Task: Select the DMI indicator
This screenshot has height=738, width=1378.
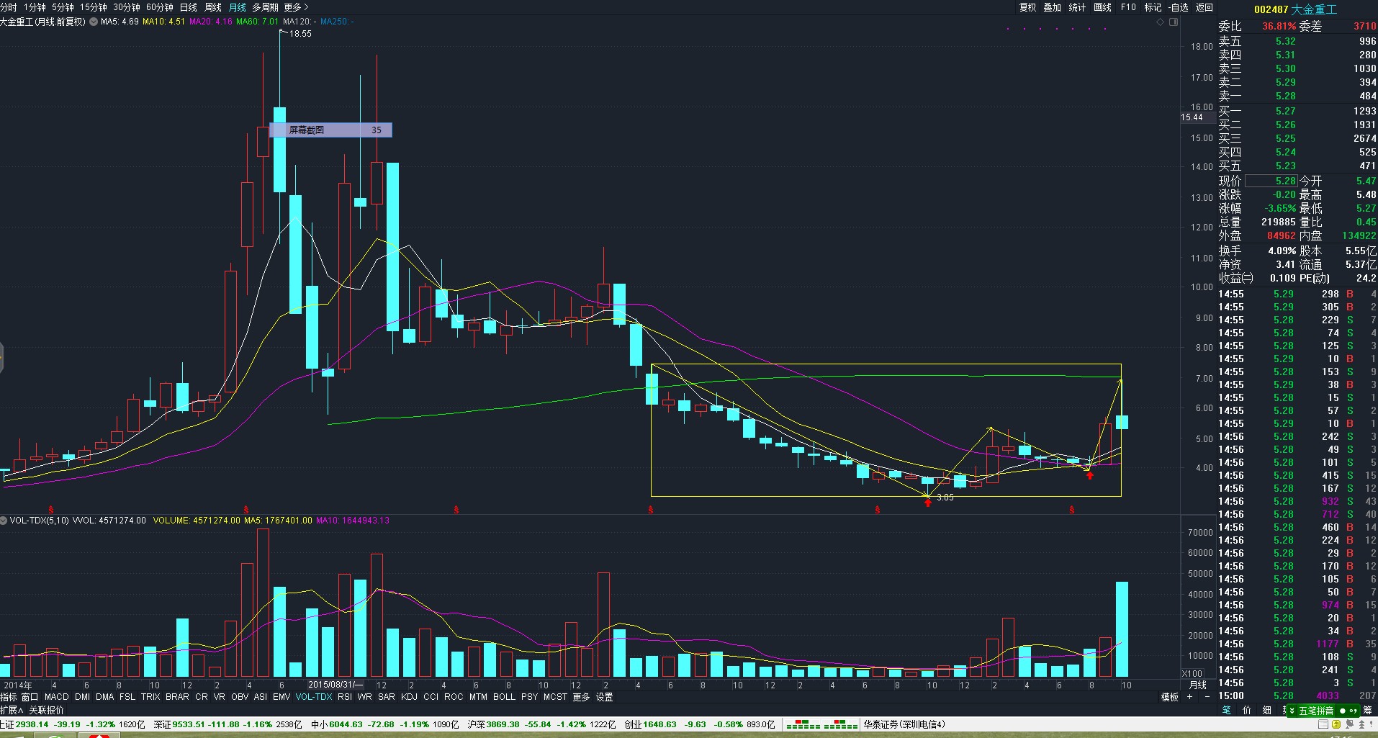Action: click(x=83, y=697)
